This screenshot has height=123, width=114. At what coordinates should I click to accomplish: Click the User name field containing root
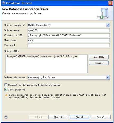69,40
